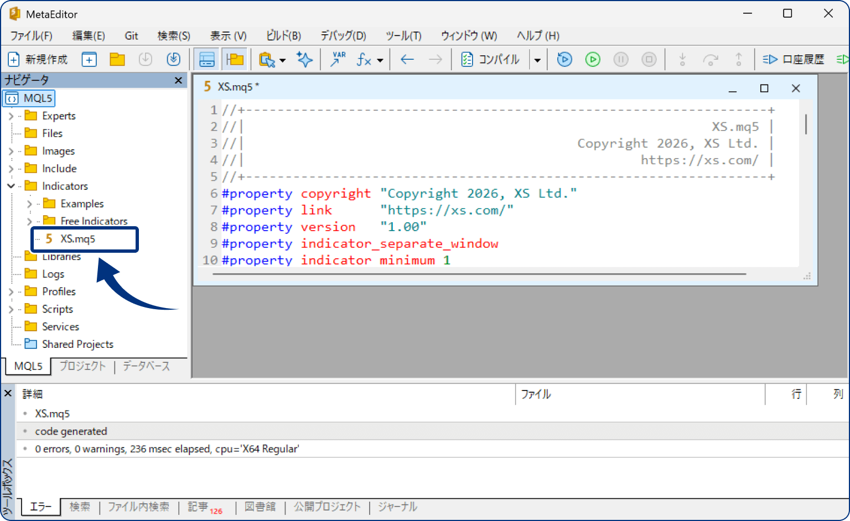Open the fx functions dropdown

pos(380,60)
